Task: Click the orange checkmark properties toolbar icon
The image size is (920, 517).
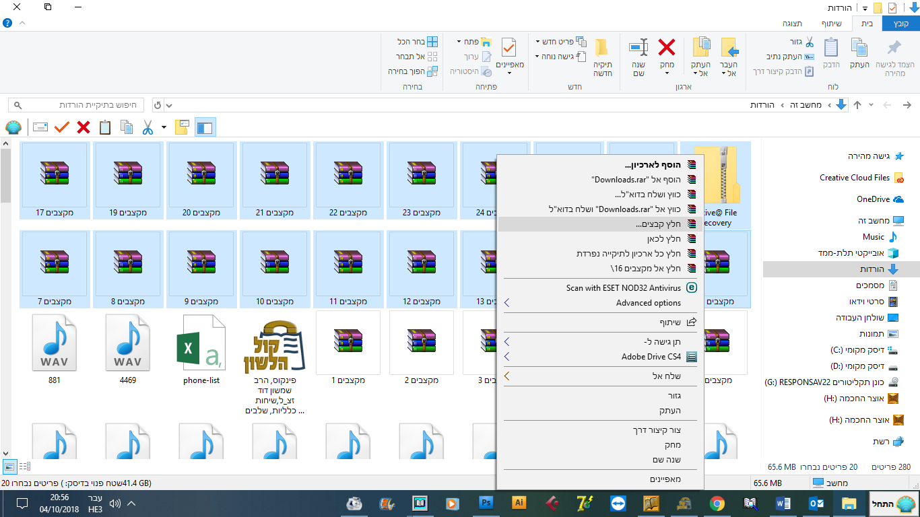Action: click(62, 127)
